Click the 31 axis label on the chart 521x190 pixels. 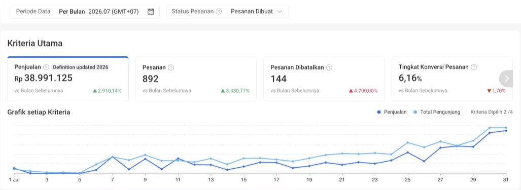pos(506,179)
